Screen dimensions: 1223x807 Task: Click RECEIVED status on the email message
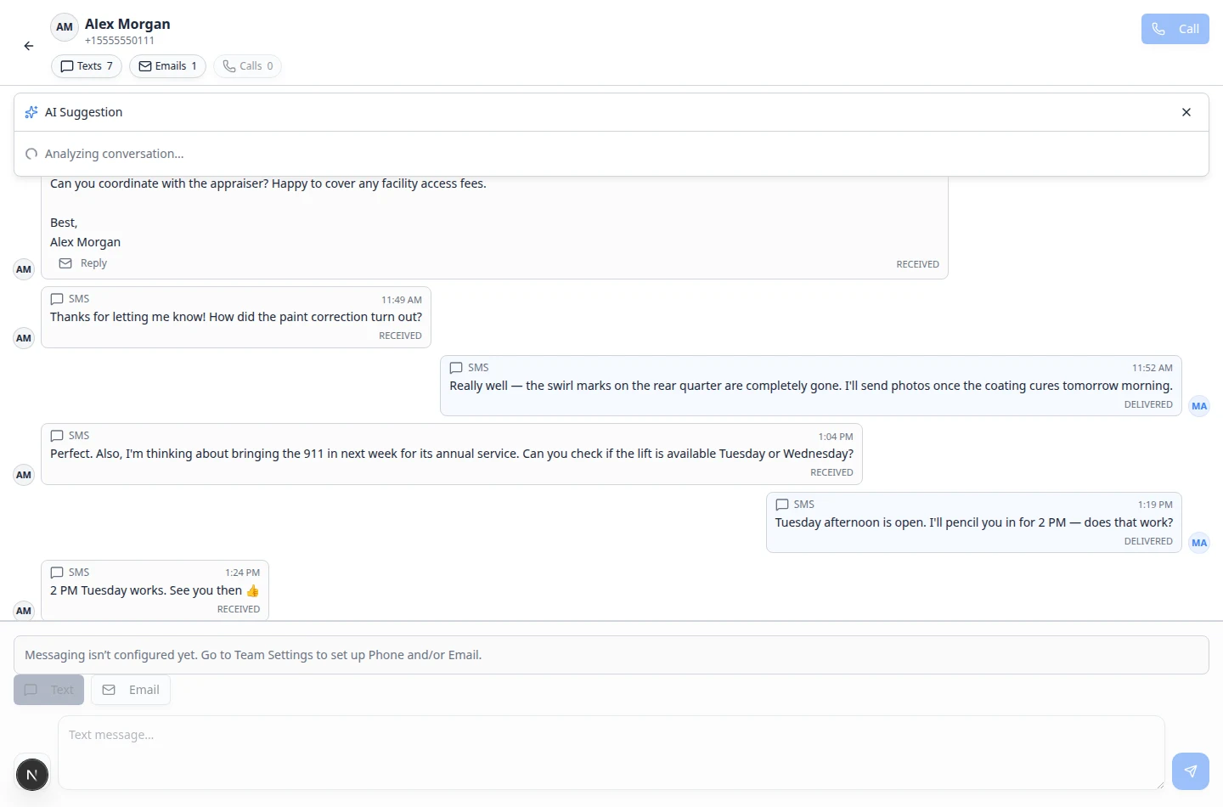[918, 264]
